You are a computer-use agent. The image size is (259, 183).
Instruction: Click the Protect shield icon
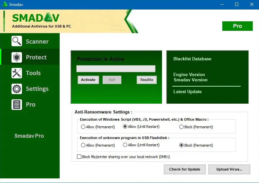click(17, 57)
